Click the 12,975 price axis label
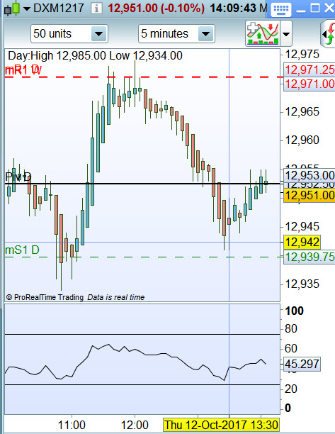This screenshot has width=335, height=434. [302, 54]
